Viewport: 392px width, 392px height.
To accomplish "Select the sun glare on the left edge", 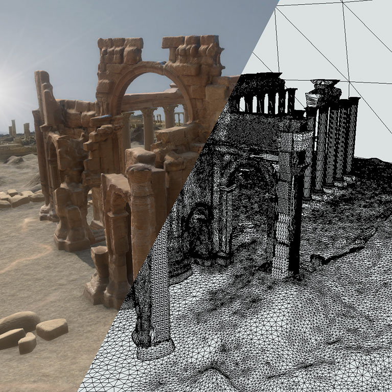I will click(x=4, y=88).
